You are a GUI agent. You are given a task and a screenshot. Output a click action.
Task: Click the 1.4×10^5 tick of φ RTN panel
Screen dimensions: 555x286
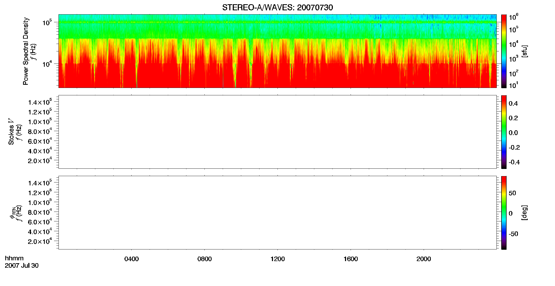point(40,183)
